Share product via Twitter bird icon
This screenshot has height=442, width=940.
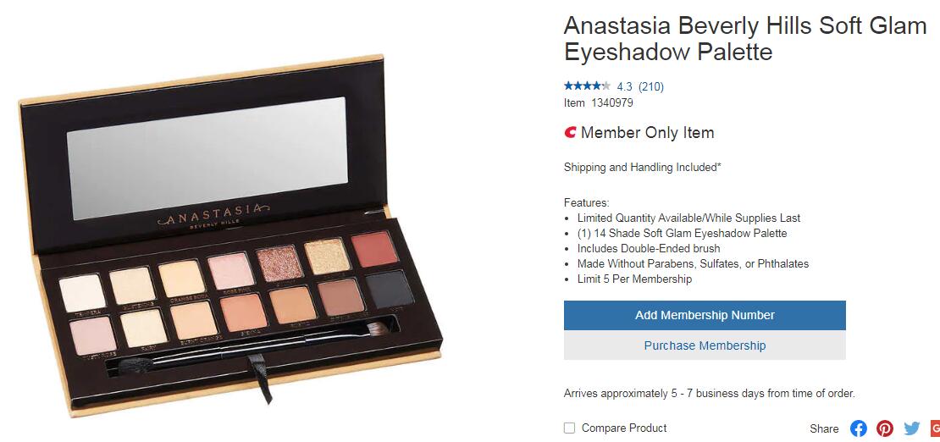tap(912, 428)
